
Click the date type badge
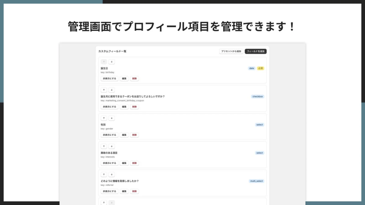click(252, 68)
